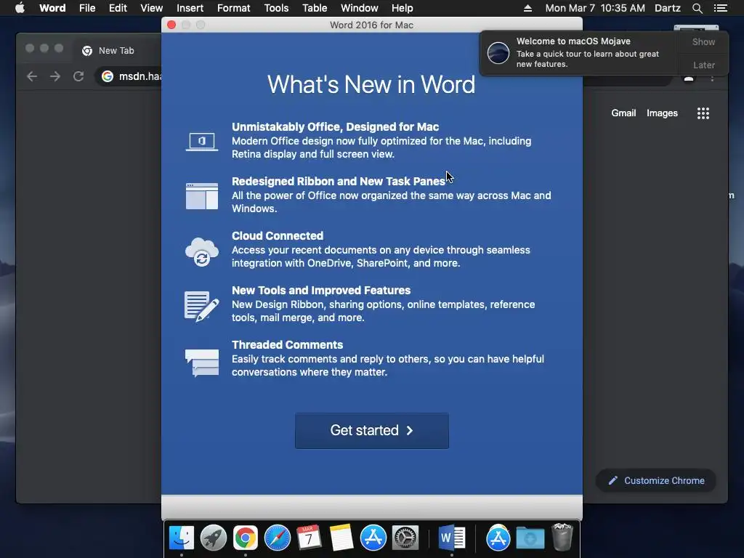Screen dimensions: 744x558
Task: Click the New Tools document pencil icon
Action: (x=202, y=306)
